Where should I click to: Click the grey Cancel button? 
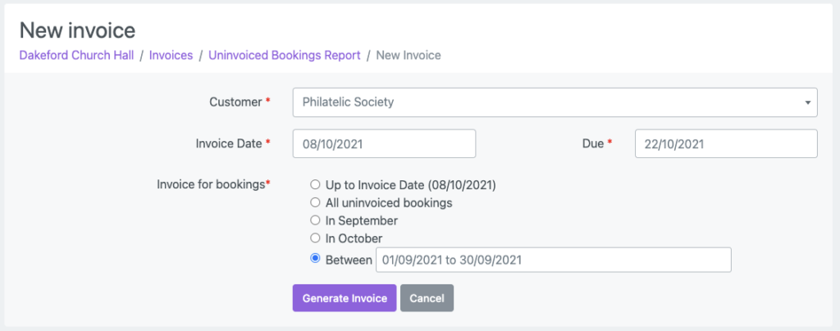click(x=427, y=298)
